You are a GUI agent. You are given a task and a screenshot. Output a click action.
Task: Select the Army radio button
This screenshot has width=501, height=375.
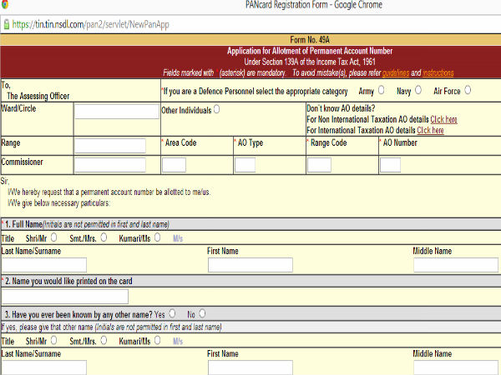[x=382, y=89]
